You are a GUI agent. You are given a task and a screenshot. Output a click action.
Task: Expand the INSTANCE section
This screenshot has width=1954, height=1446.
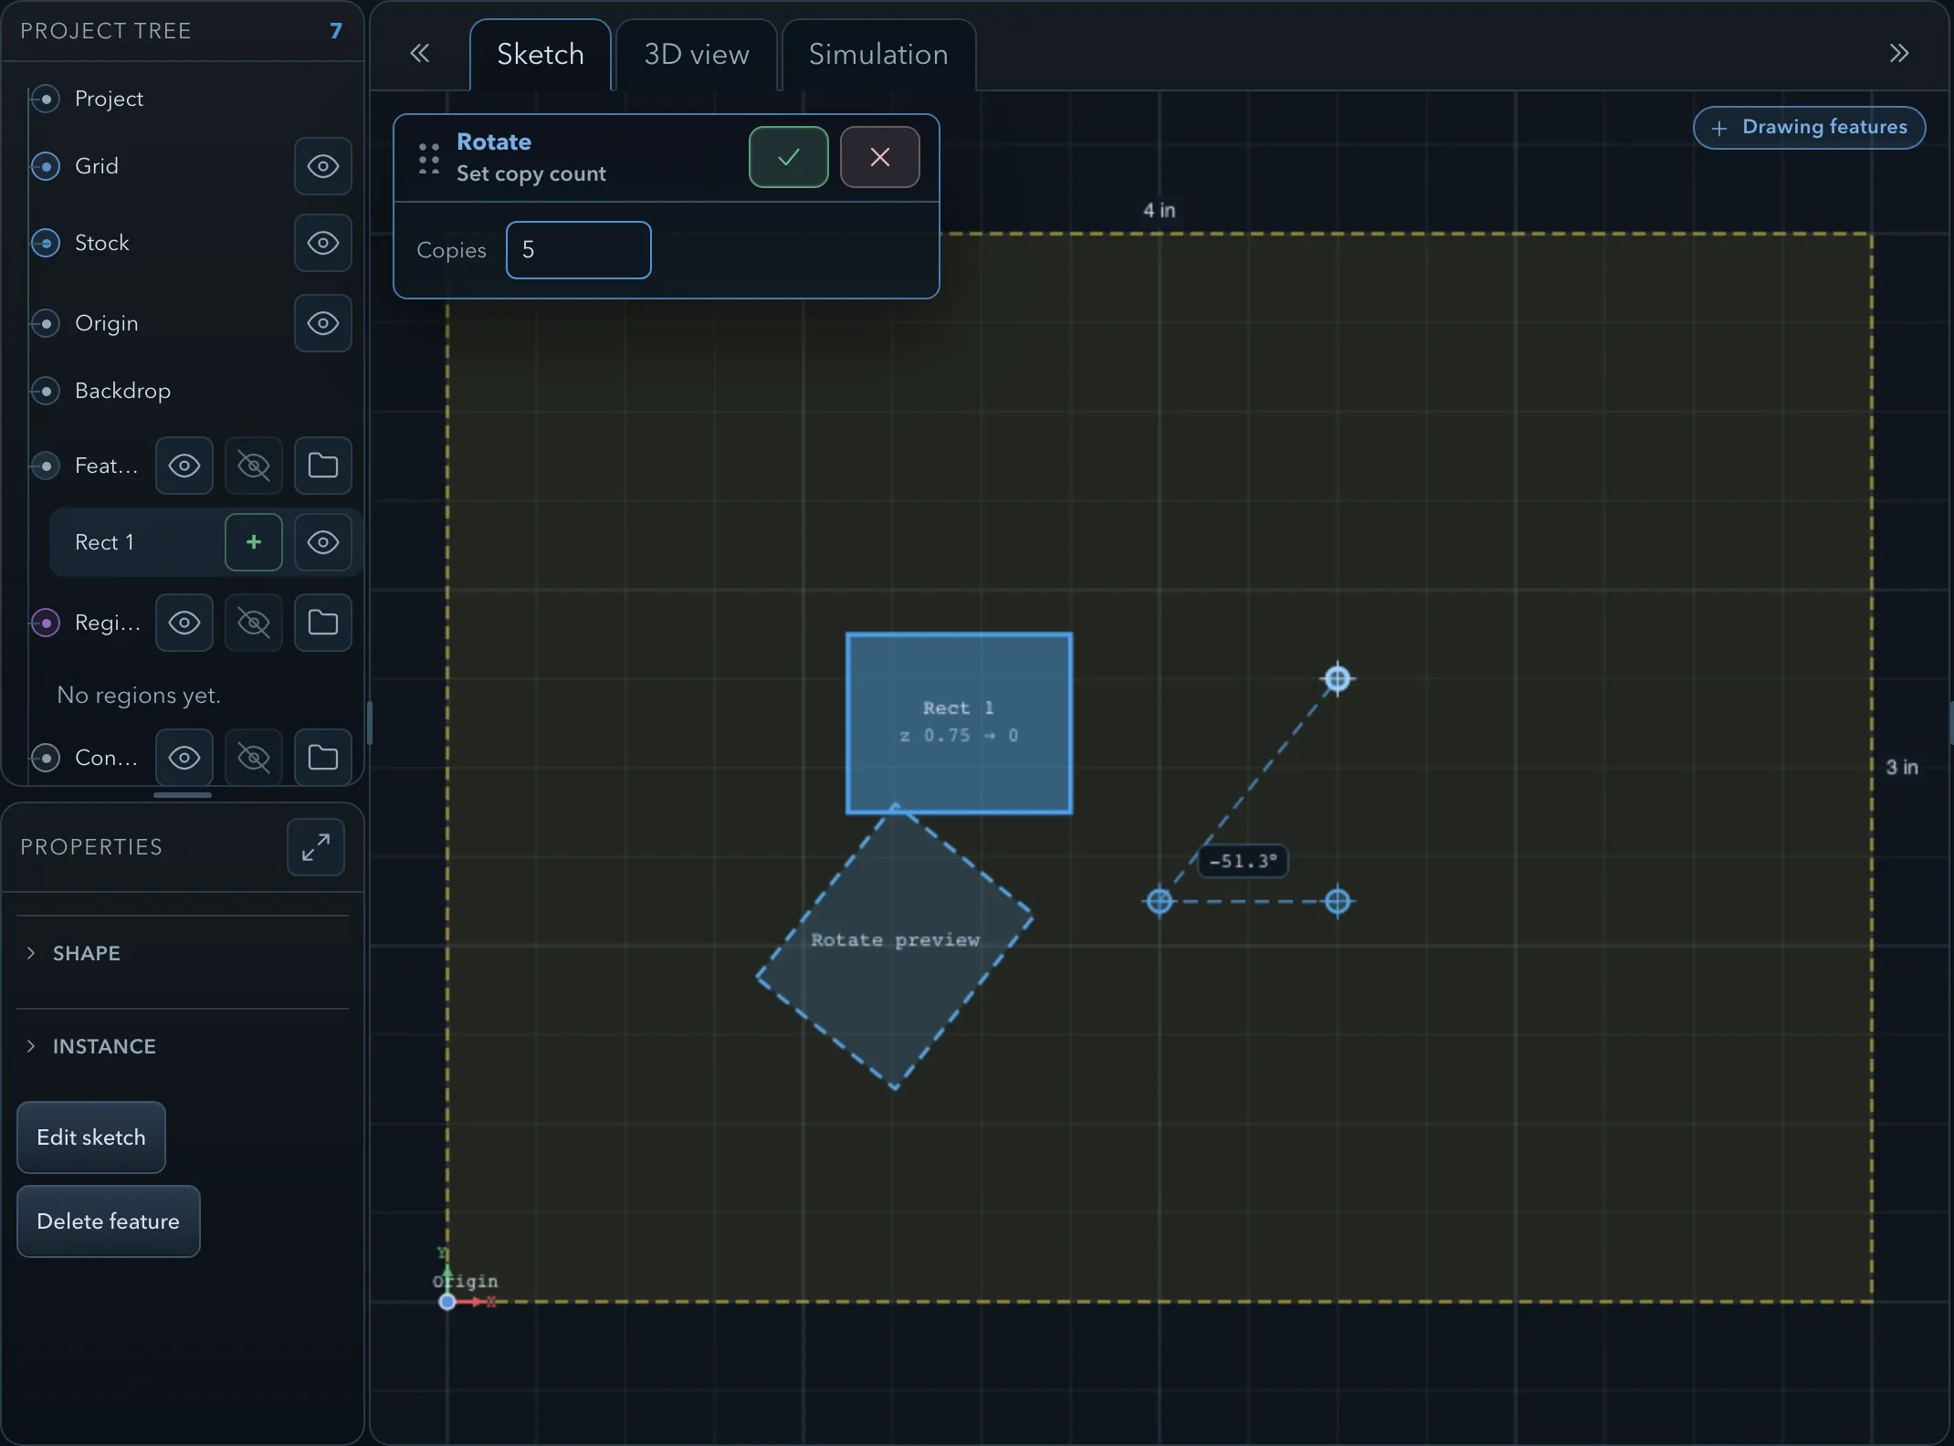tap(183, 1046)
